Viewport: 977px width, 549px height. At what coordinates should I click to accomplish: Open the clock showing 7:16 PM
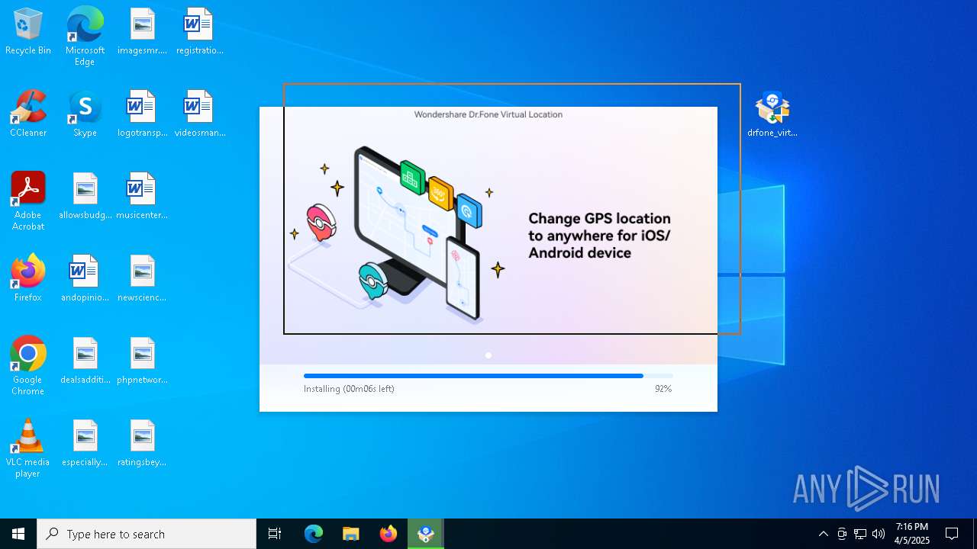pos(912,534)
